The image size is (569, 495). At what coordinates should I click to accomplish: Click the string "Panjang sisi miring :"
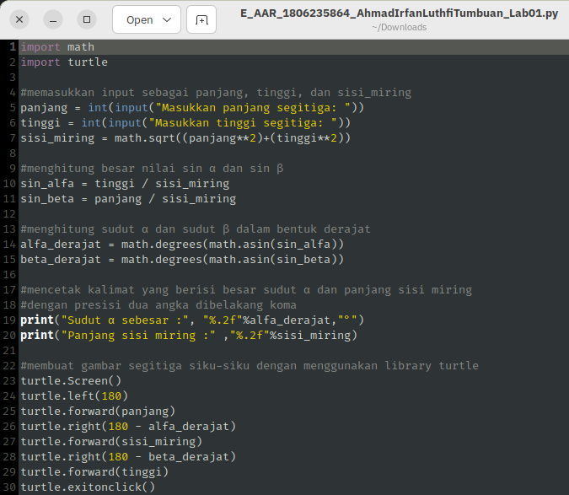click(138, 336)
